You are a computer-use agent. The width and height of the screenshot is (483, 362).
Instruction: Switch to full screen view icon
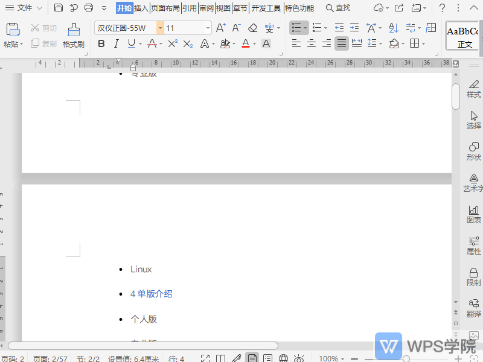(x=205, y=358)
